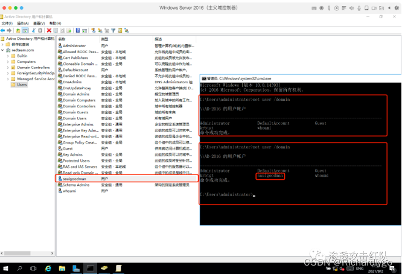Sort by the 类型 column header
Viewport: 402px width, 274px height.
point(126,39)
